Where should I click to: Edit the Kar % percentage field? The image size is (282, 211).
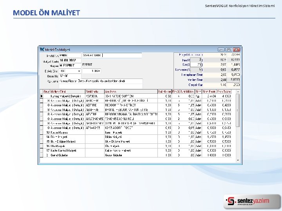point(196,64)
